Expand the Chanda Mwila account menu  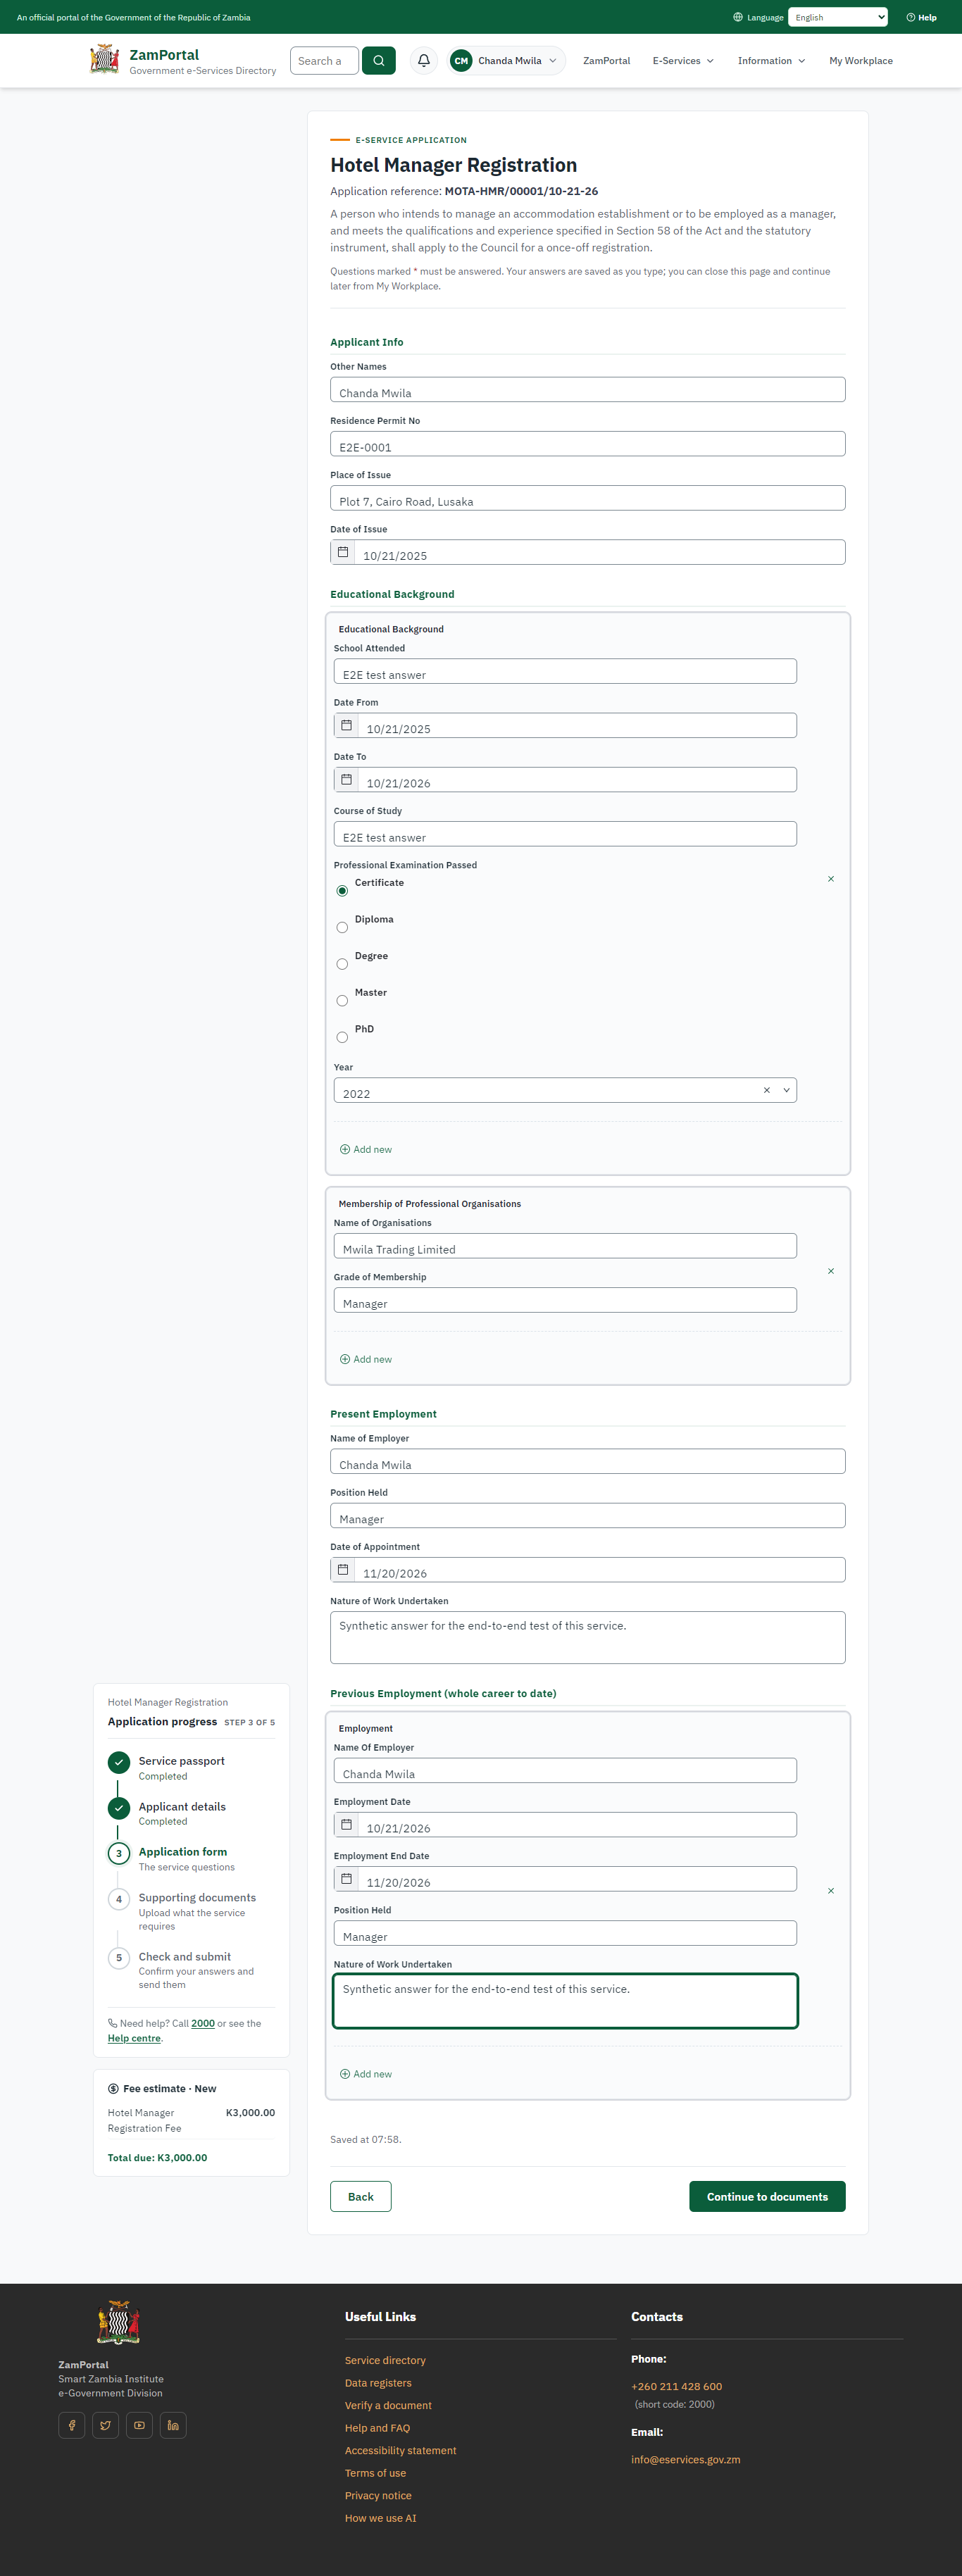506,61
